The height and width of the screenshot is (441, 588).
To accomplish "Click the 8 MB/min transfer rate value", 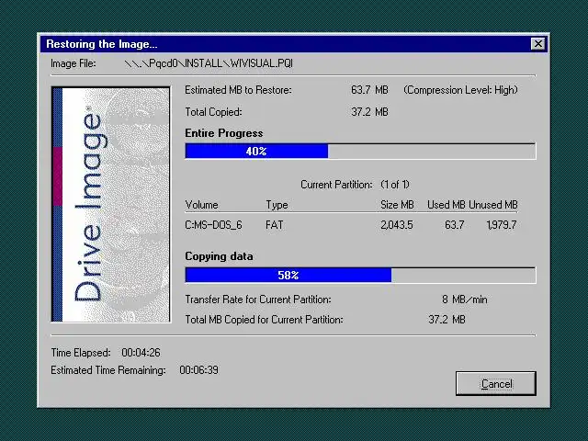I will 465,300.
